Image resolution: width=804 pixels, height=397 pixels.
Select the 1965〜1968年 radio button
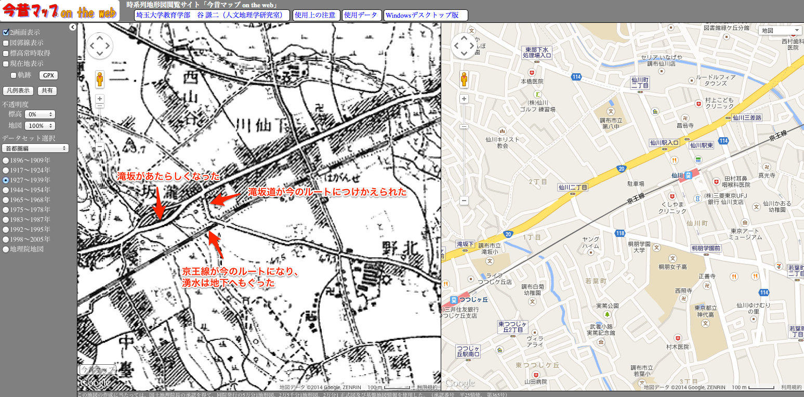(6, 200)
